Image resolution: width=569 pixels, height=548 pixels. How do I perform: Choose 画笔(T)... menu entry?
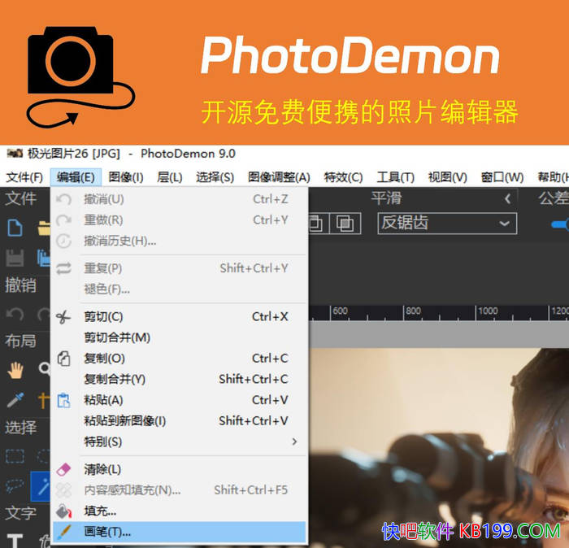click(180, 532)
